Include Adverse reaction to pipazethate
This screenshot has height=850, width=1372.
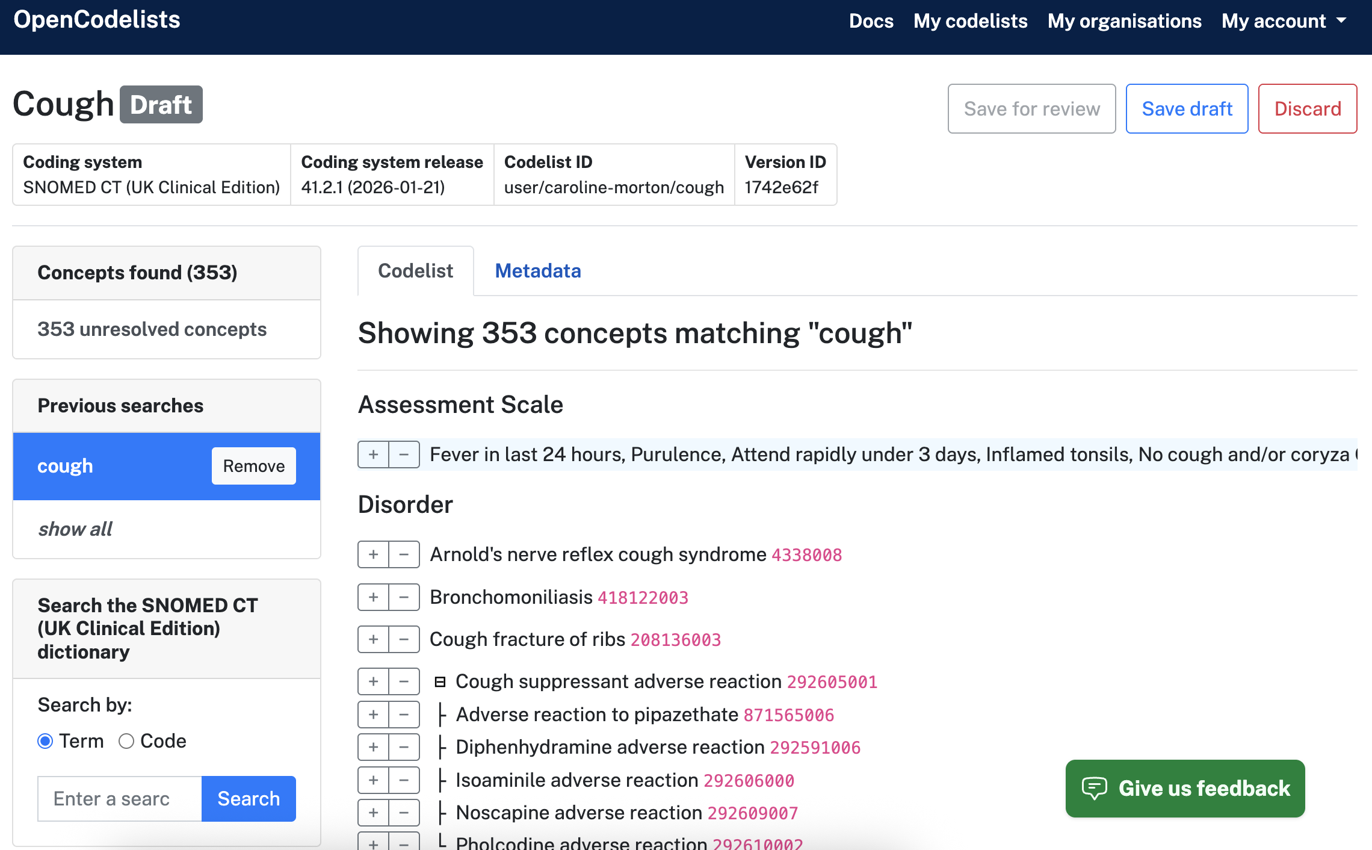click(x=373, y=715)
